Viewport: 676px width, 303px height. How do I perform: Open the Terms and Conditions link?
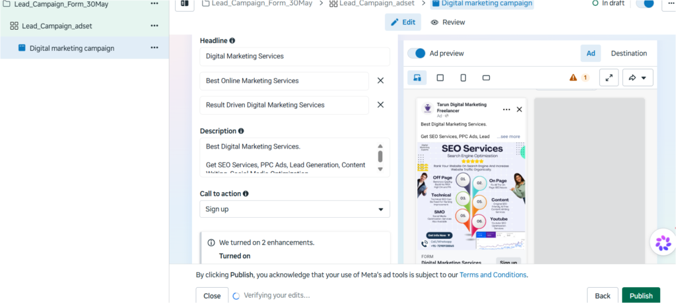point(492,275)
